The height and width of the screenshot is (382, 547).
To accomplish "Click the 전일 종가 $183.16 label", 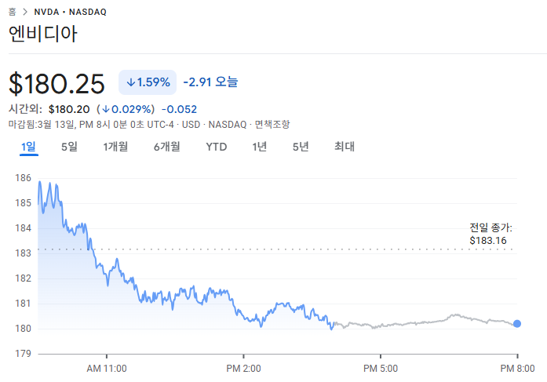I will coord(488,234).
